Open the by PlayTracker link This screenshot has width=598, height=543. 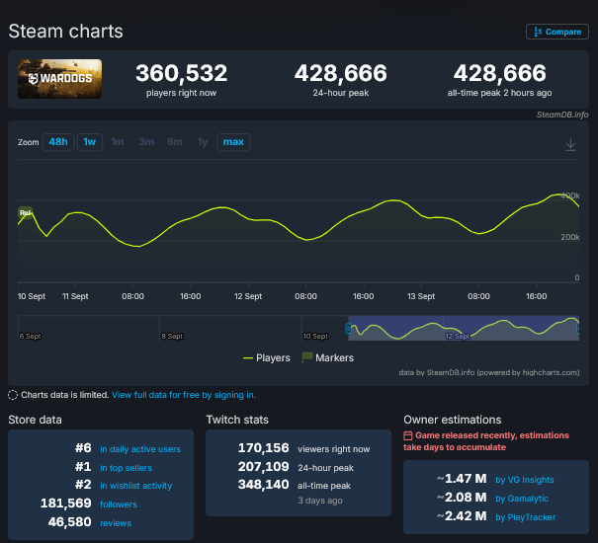coord(525,517)
